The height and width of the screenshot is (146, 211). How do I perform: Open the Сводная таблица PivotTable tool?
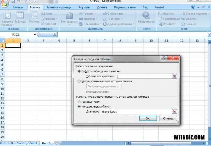coord(7,19)
